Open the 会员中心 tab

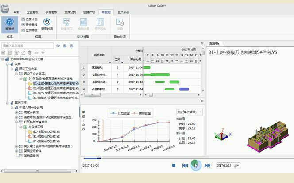click(124, 12)
